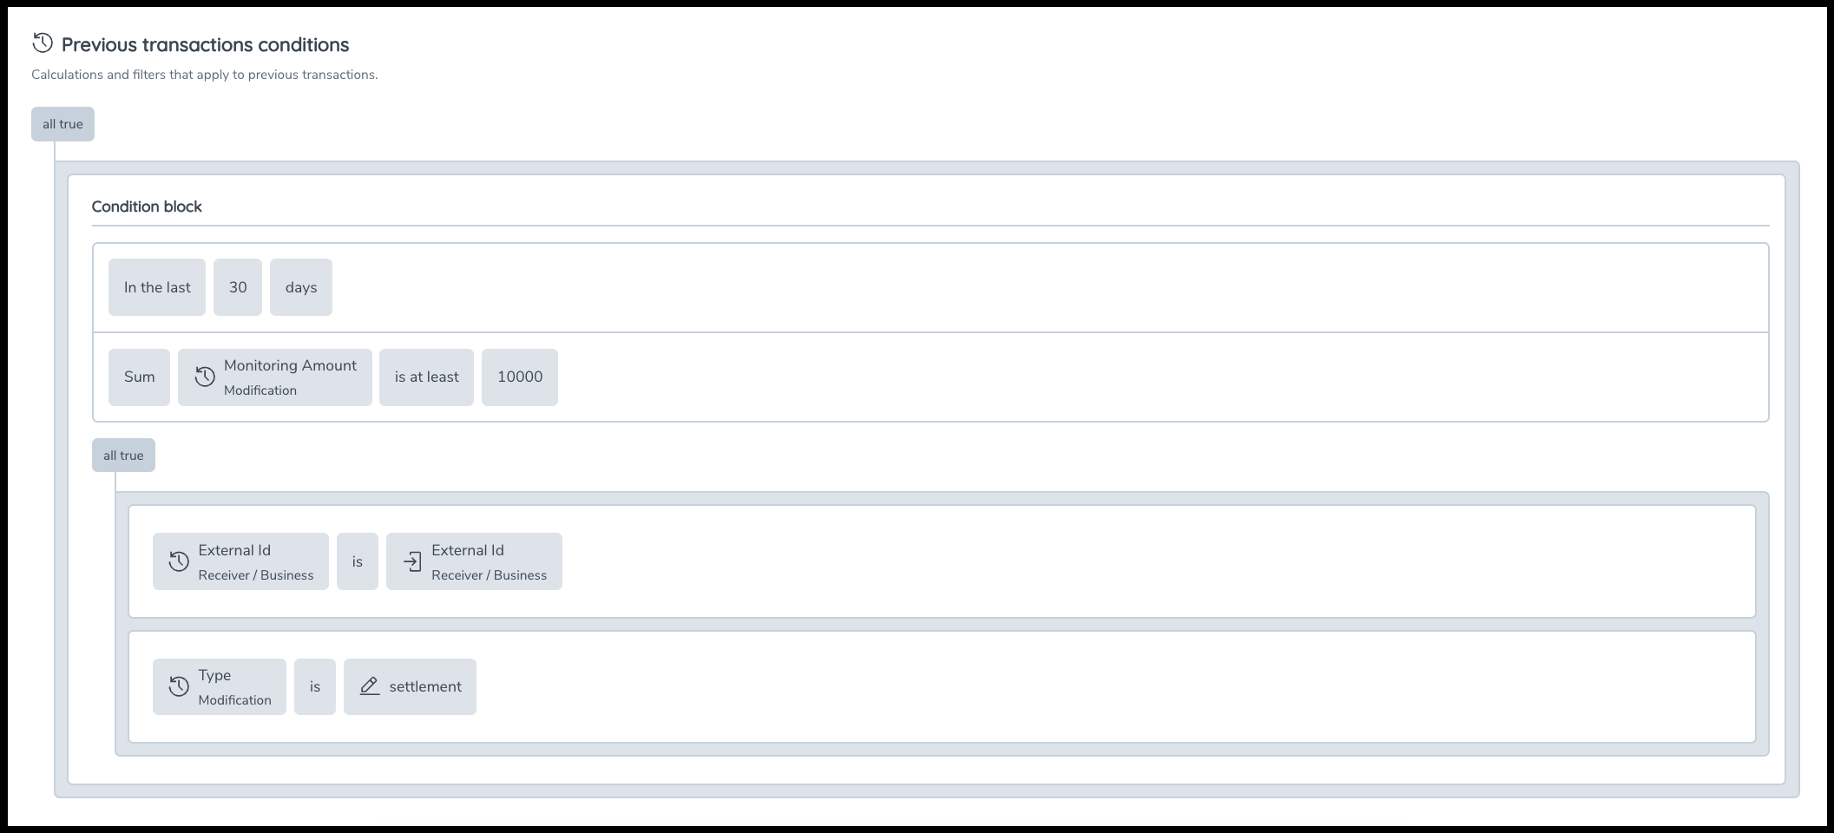The image size is (1834, 833).
Task: Edit the 30 duration value field
Action: click(x=238, y=287)
